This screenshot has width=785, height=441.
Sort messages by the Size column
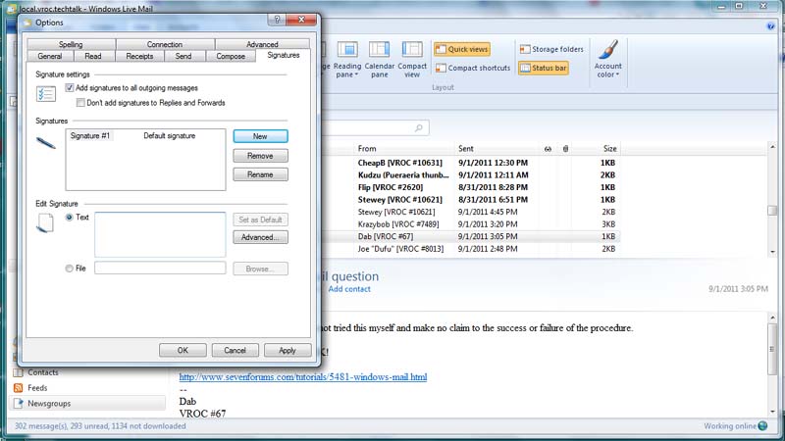(x=609, y=149)
